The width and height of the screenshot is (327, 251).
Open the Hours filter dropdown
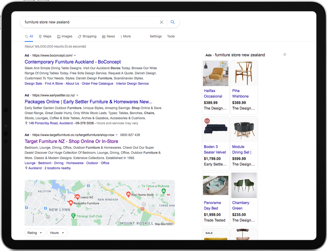[57, 233]
